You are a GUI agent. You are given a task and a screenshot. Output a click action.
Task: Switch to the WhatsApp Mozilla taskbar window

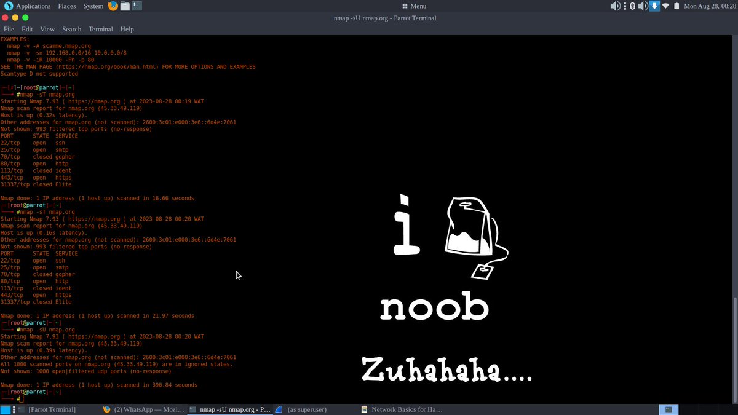[x=143, y=409]
